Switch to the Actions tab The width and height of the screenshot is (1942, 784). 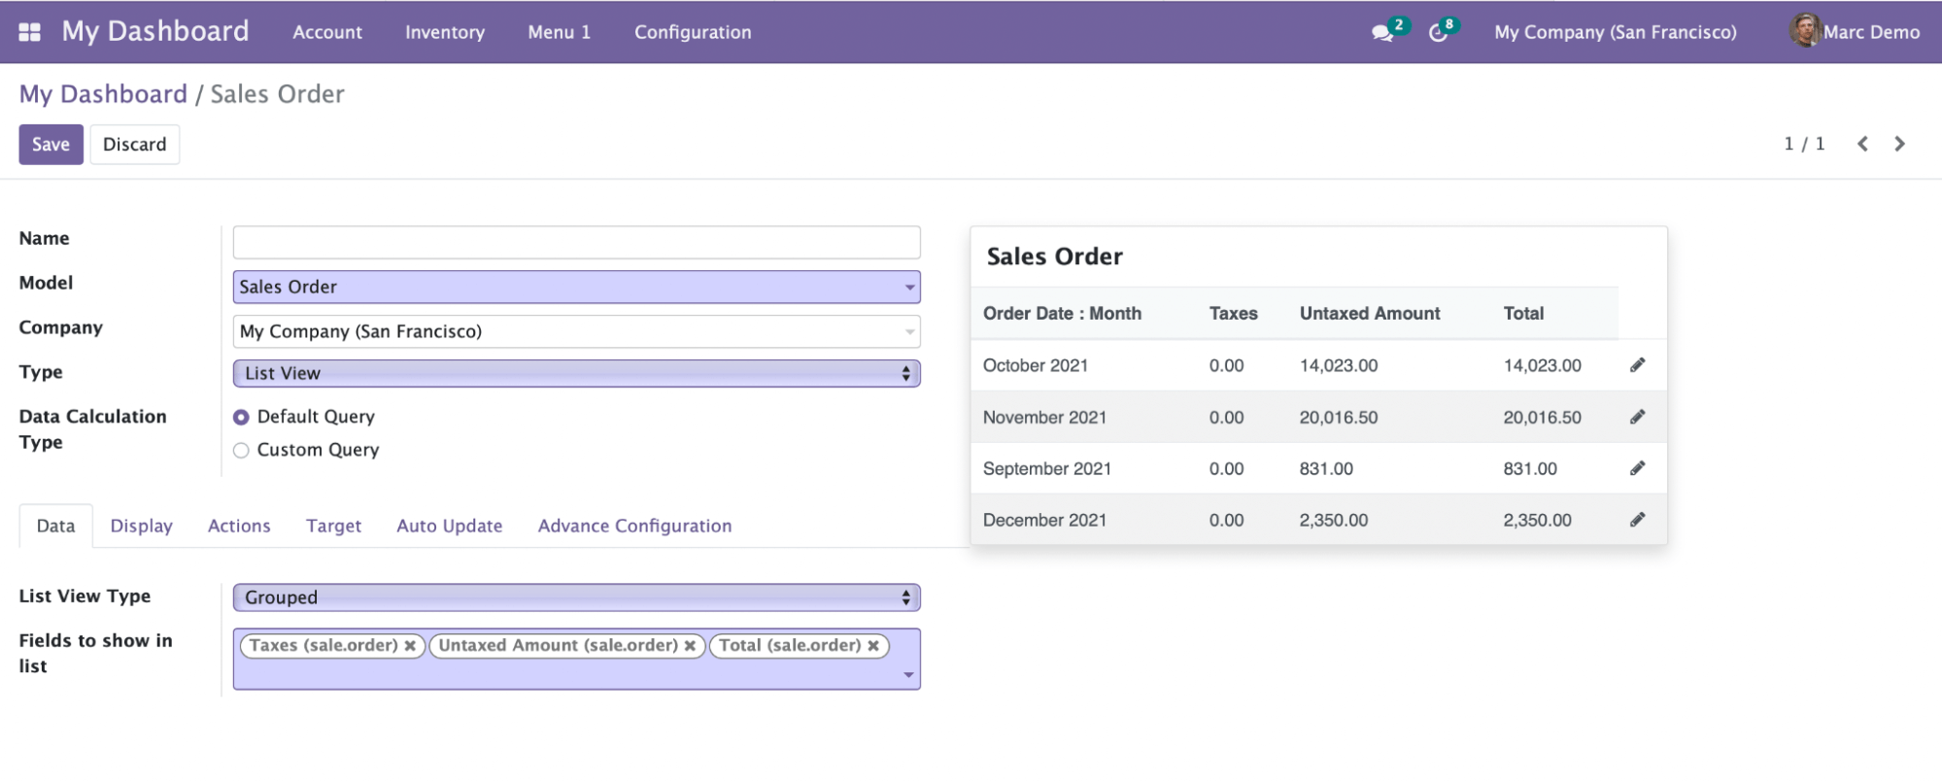[x=239, y=526]
